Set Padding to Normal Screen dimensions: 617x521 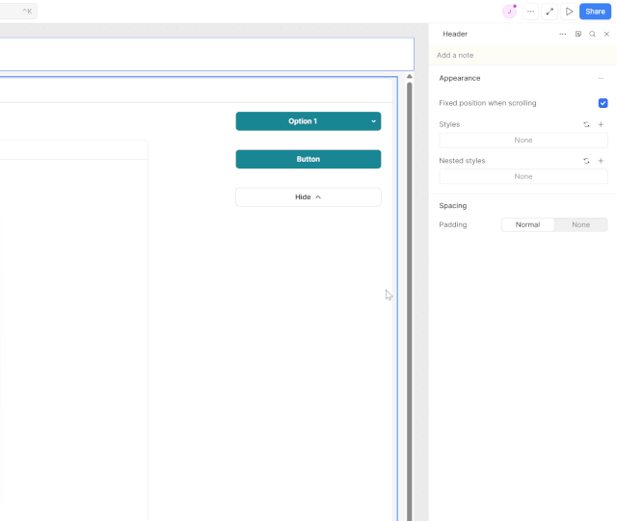coord(527,225)
